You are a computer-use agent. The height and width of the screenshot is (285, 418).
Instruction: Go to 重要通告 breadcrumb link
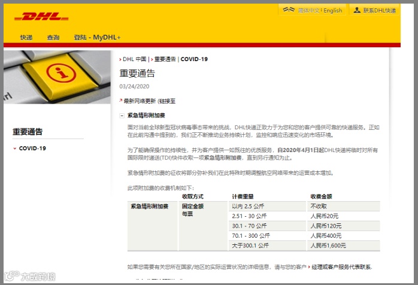click(165, 59)
